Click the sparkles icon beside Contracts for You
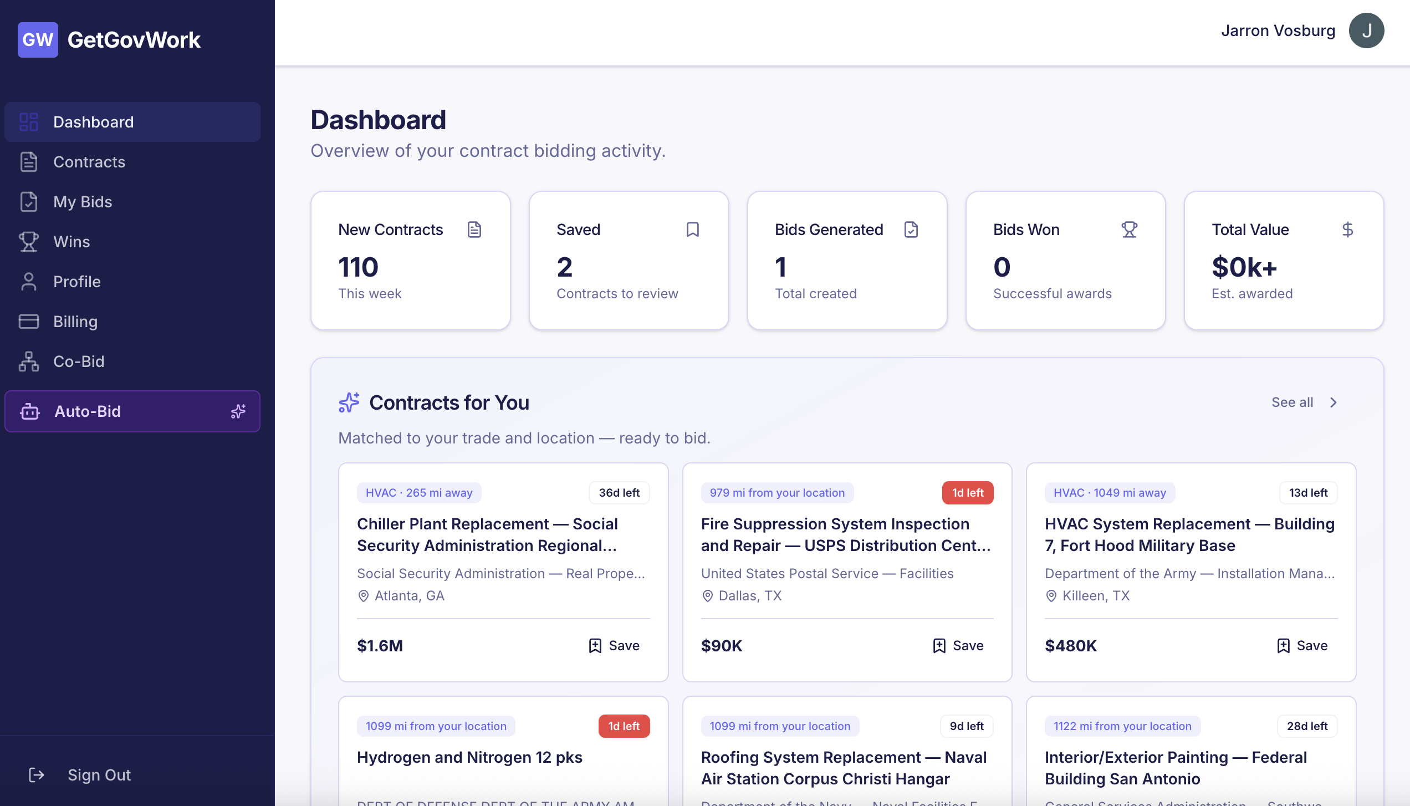The image size is (1410, 806). pyautogui.click(x=349, y=402)
